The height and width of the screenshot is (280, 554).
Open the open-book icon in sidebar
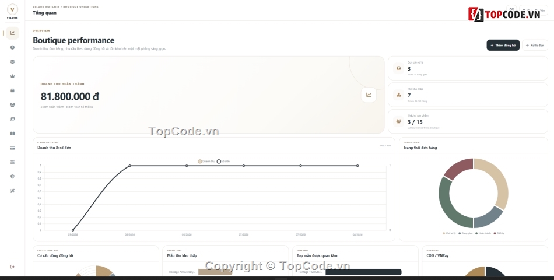click(x=12, y=134)
